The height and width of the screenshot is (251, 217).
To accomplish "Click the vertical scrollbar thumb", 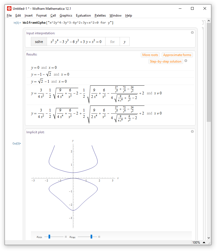I will [x=209, y=72].
